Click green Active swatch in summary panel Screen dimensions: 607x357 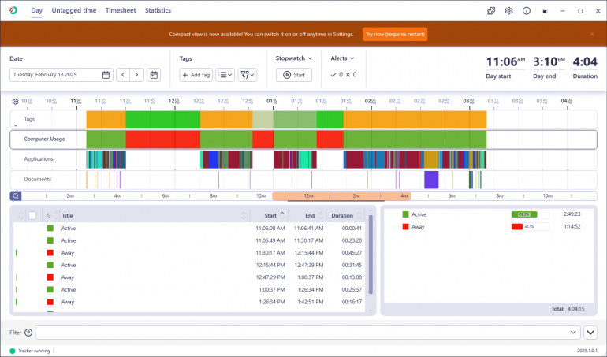(406, 214)
